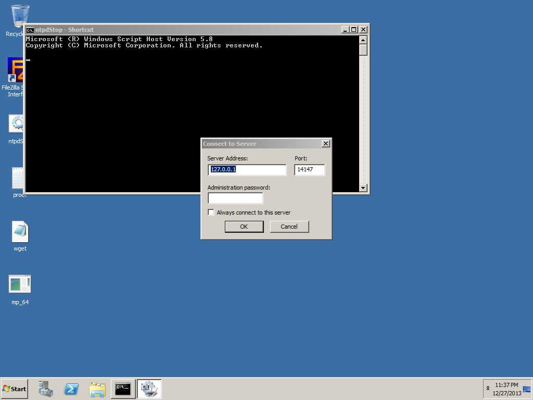Maximize the ntpdStop console window
This screenshot has height=400, width=533.
pos(354,30)
